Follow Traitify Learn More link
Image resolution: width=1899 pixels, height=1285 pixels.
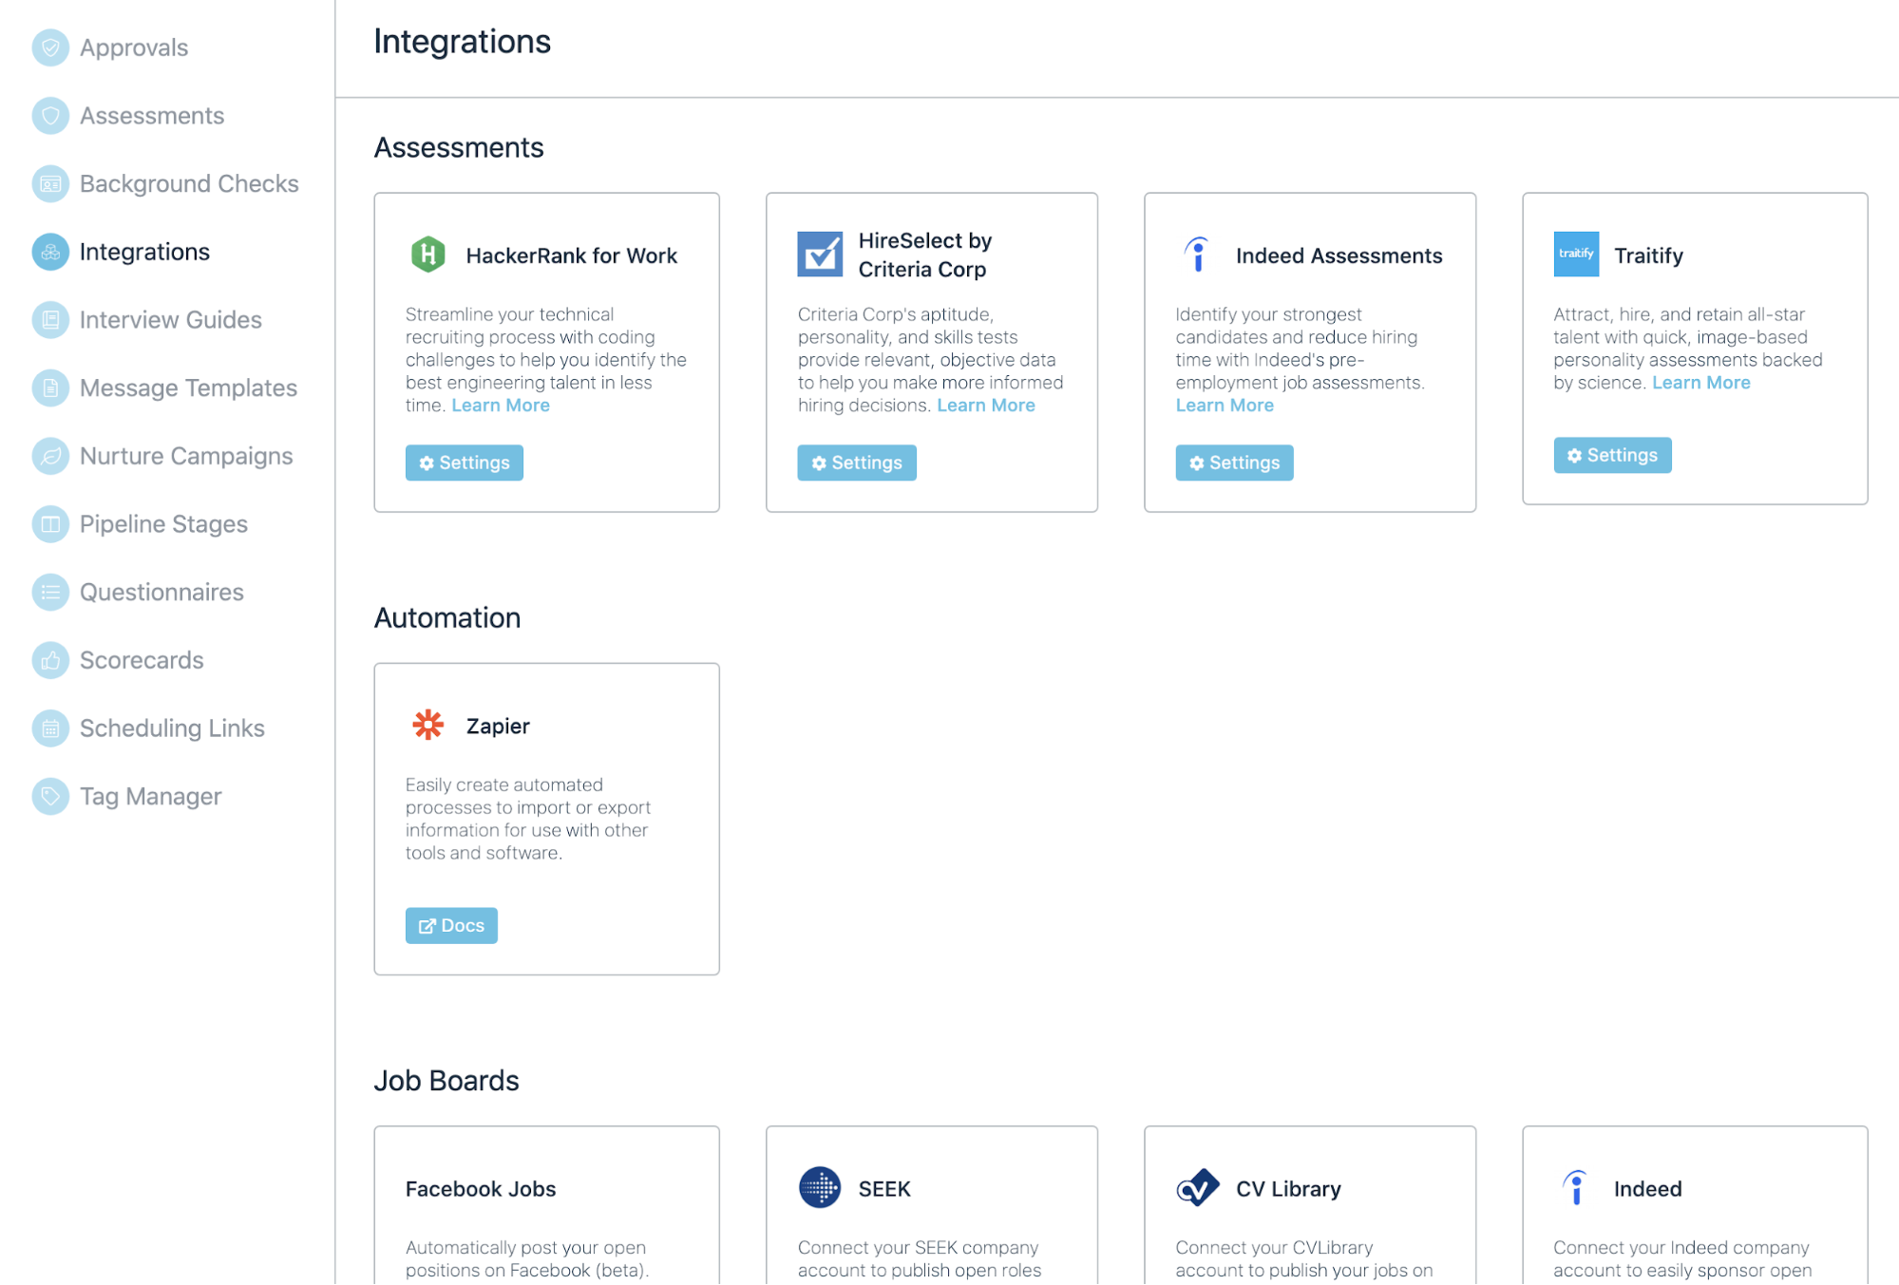click(x=1701, y=383)
